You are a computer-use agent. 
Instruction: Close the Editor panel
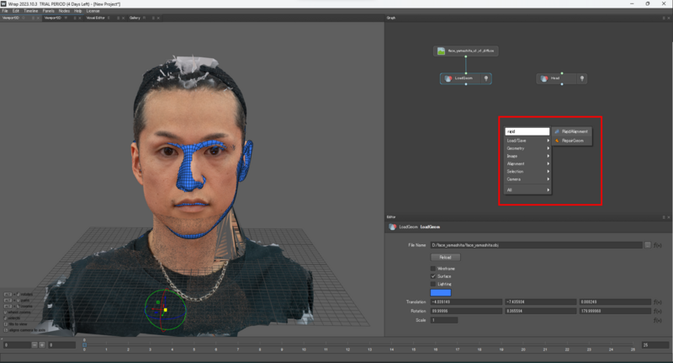tap(669, 217)
